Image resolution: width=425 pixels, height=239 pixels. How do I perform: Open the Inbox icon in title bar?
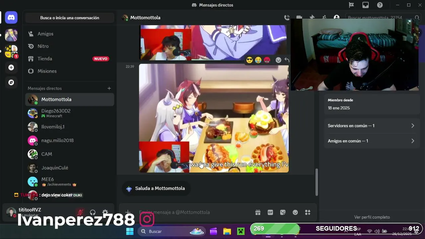[x=366, y=5]
